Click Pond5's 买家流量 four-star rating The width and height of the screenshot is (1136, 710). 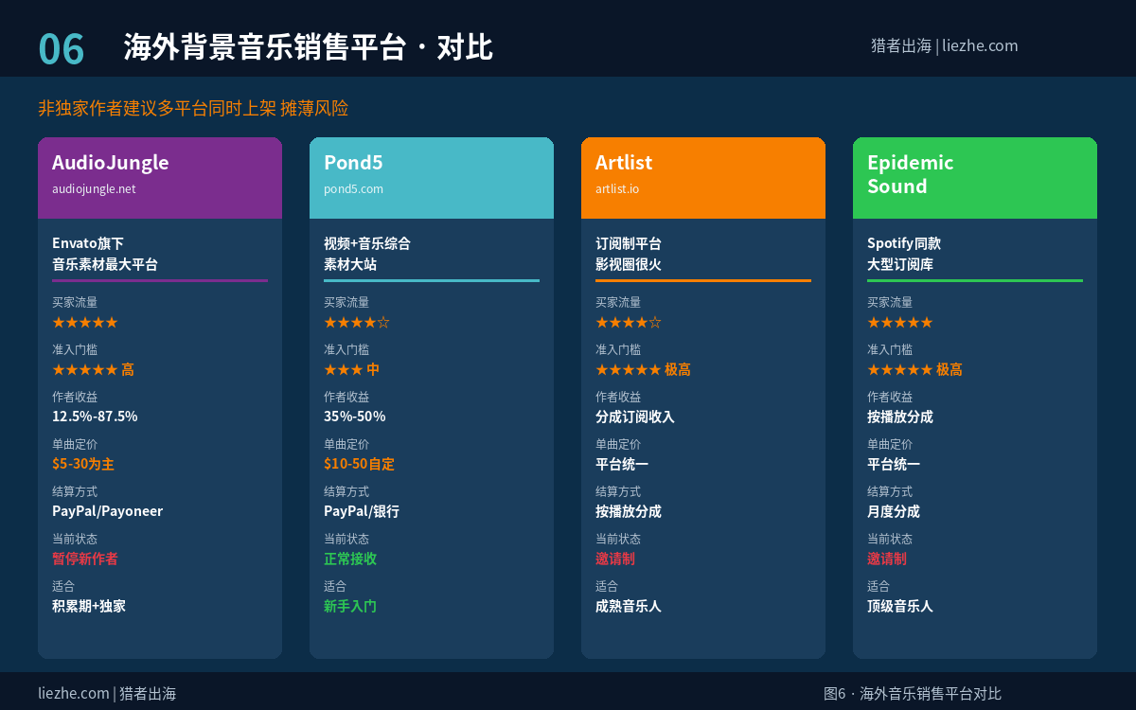pyautogui.click(x=357, y=322)
